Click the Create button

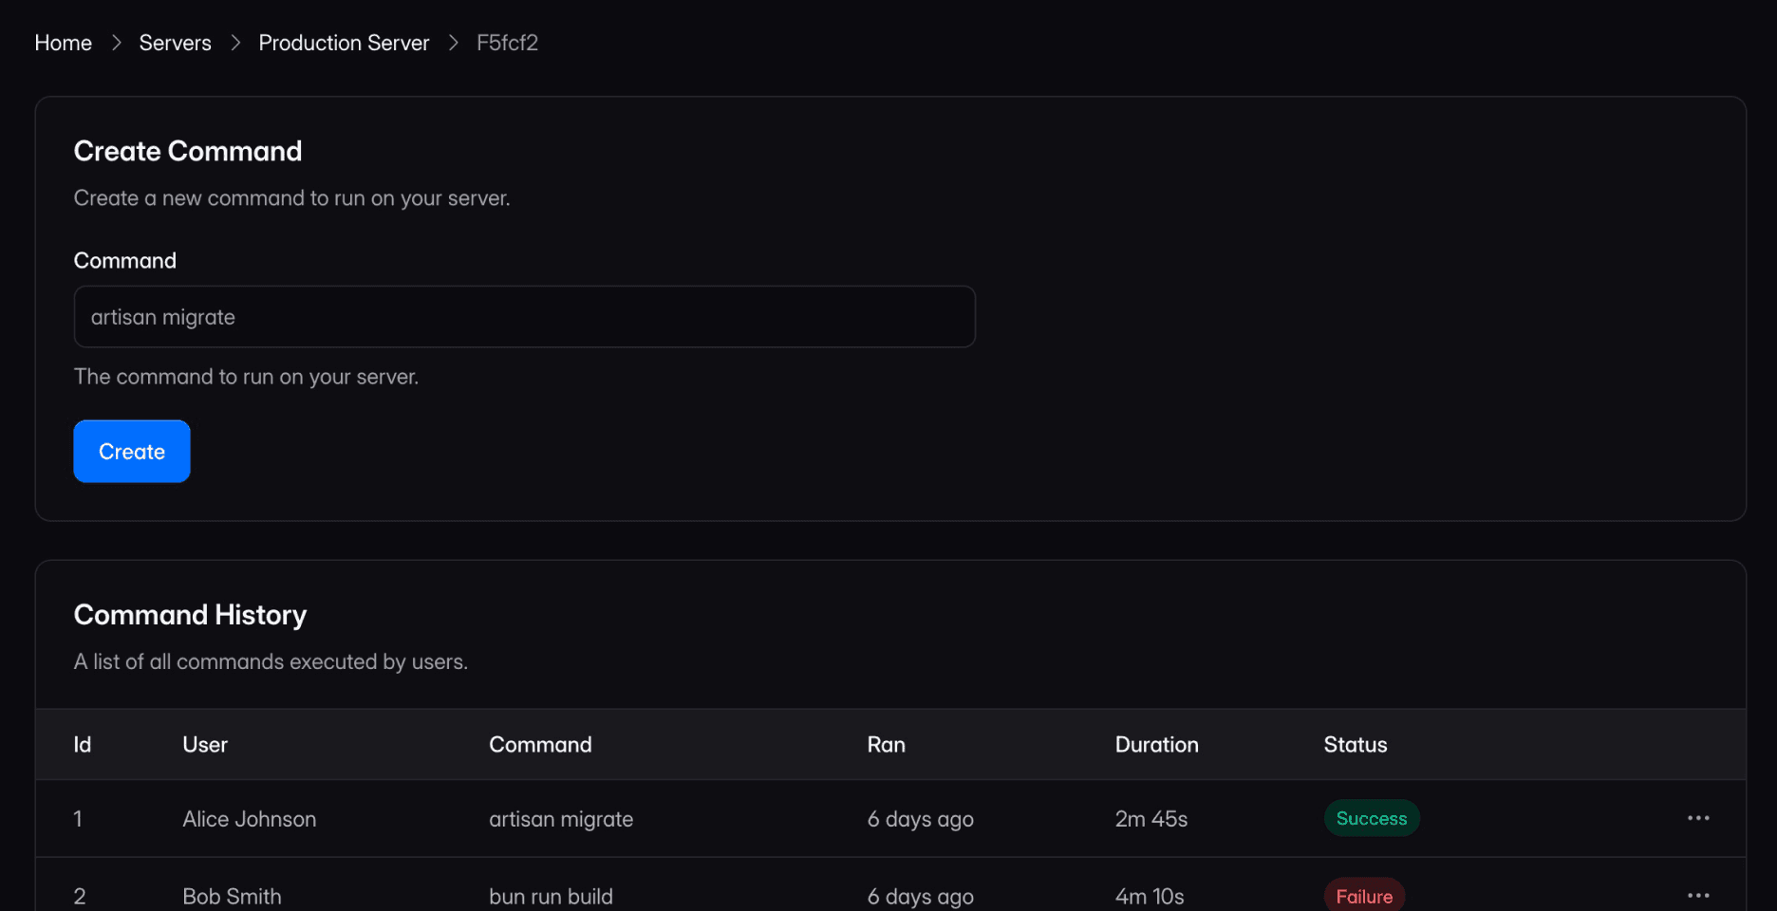pyautogui.click(x=132, y=452)
